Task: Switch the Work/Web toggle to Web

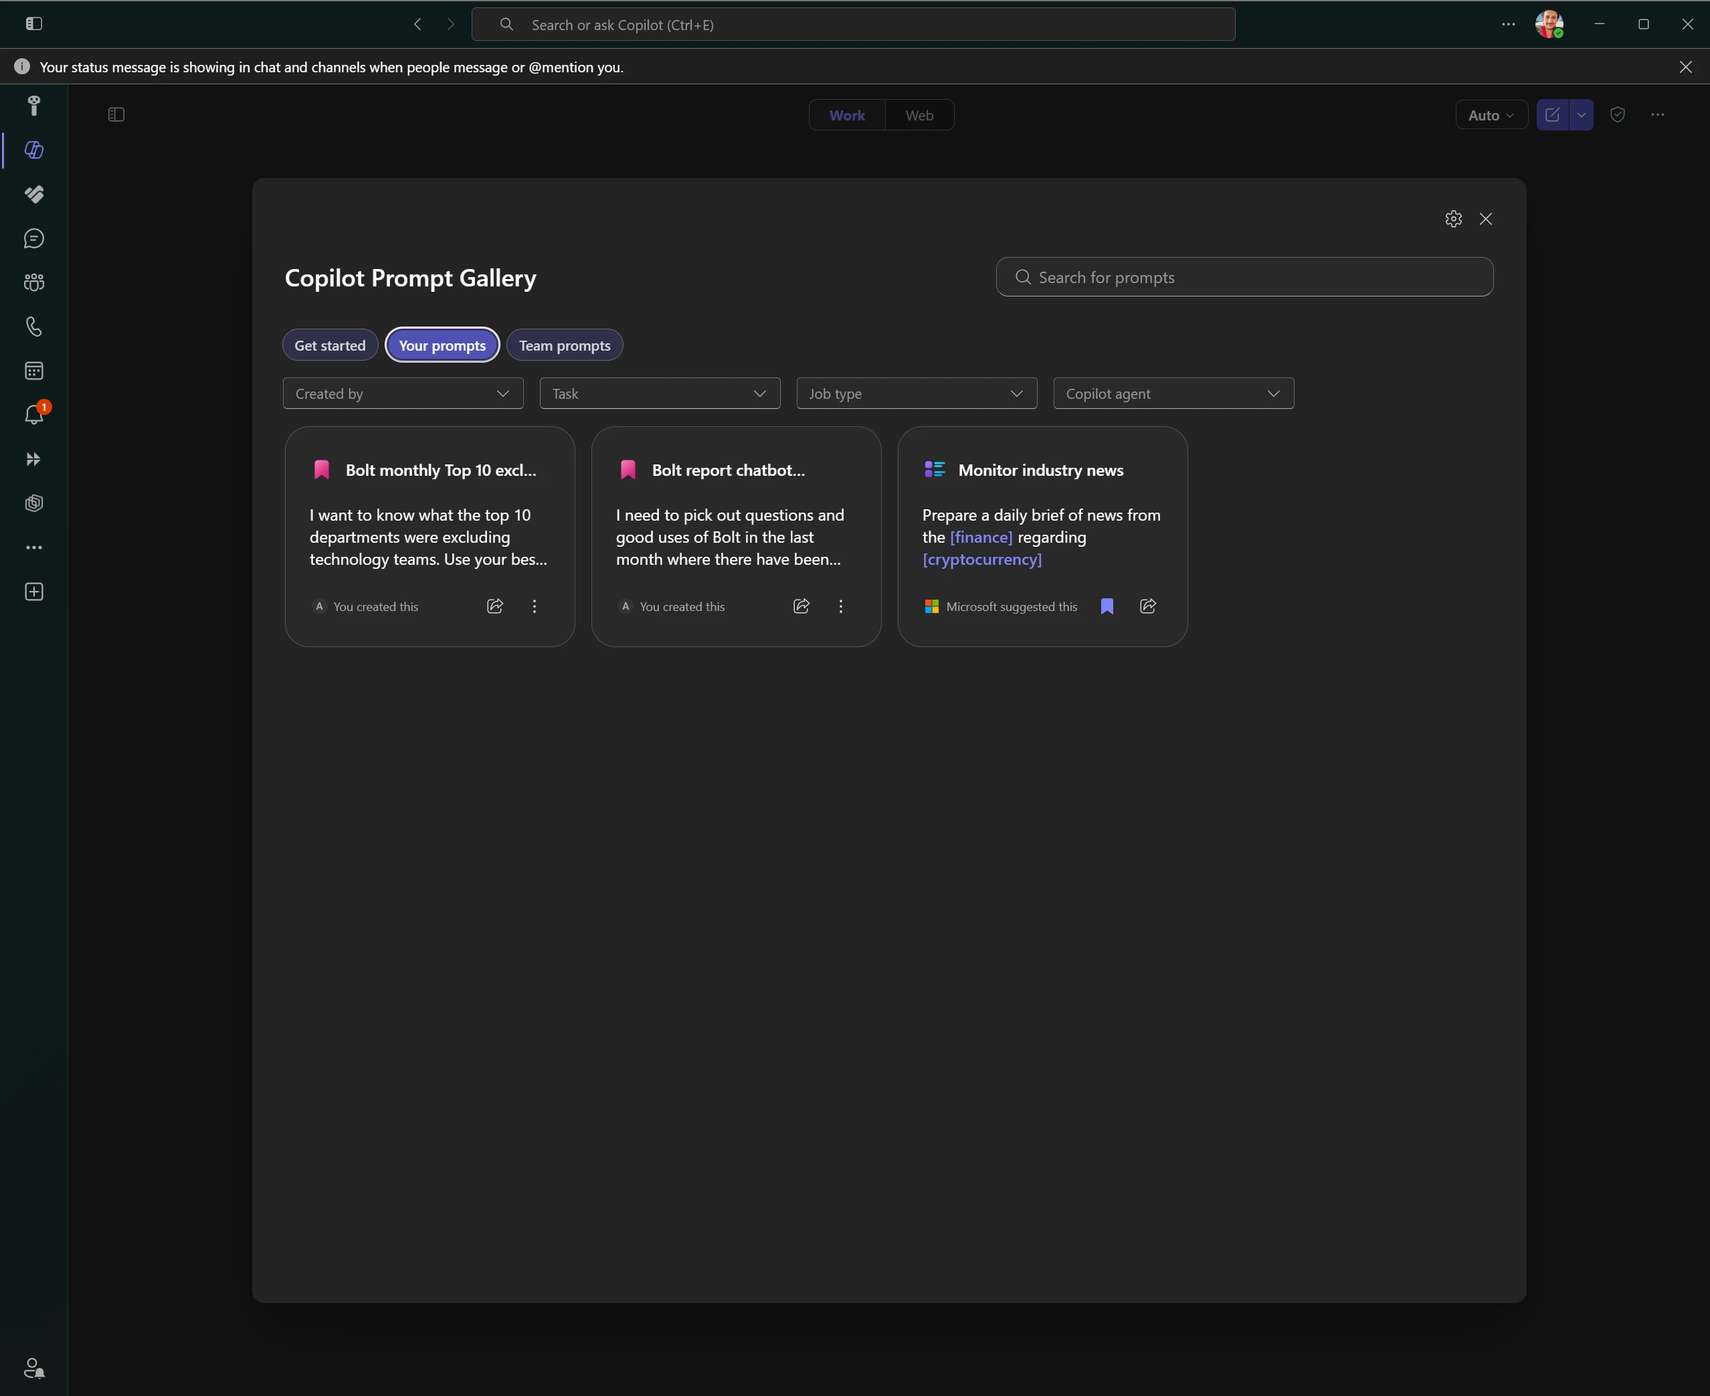Action: click(x=919, y=115)
